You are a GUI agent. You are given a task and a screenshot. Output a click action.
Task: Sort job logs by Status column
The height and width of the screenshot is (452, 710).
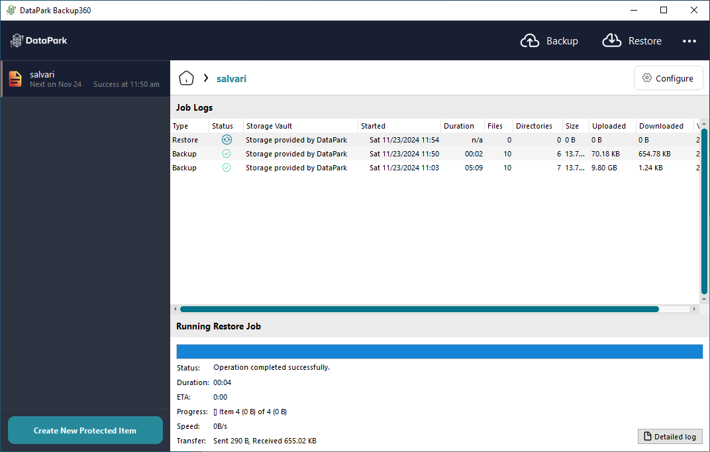[x=226, y=126]
